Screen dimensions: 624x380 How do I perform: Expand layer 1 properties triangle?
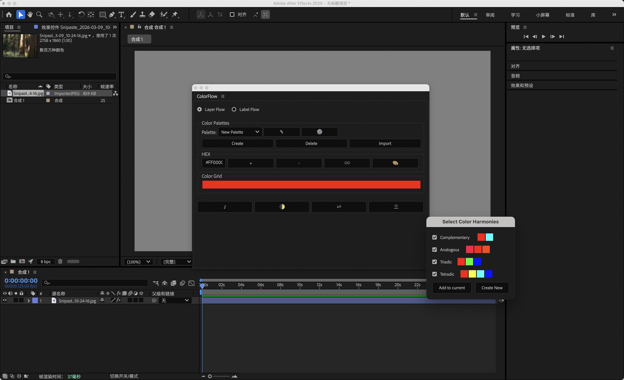tap(29, 301)
